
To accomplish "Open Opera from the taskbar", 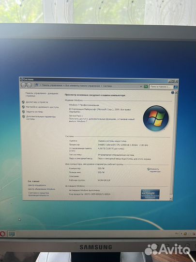I will pyautogui.click(x=2, y=234).
